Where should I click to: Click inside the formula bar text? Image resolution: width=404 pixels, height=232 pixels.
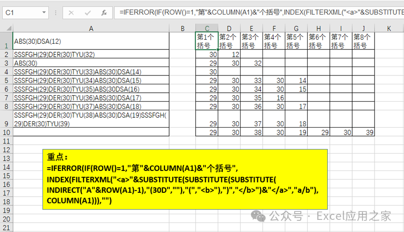click(x=259, y=12)
